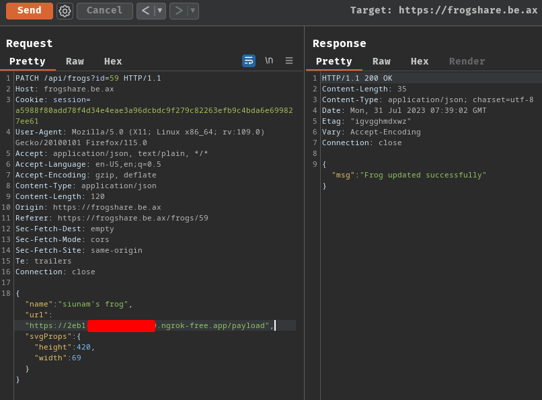542x400 pixels.
Task: Open the send options gear icon
Action: coord(65,11)
